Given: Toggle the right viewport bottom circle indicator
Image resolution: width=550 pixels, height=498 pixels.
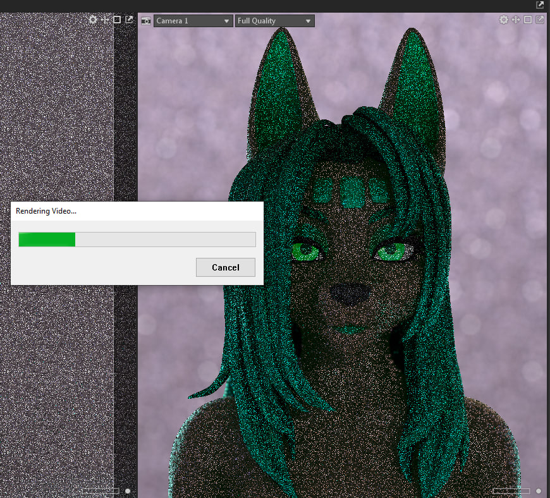Looking at the screenshot, I should (x=539, y=490).
